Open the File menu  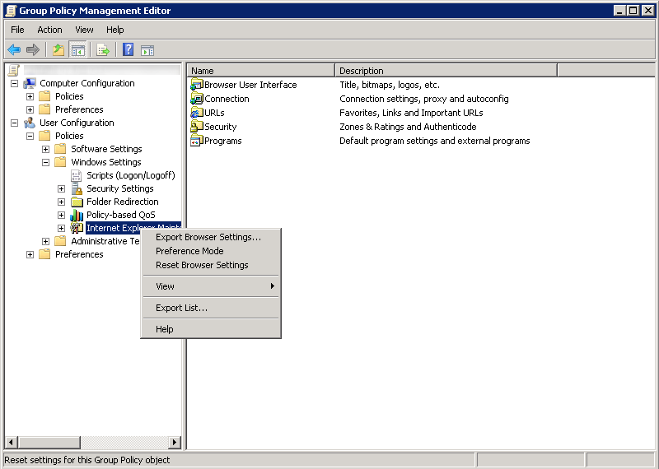point(17,30)
